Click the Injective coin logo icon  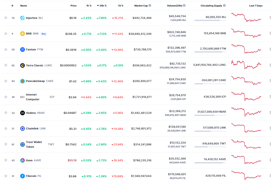coord(22,18)
